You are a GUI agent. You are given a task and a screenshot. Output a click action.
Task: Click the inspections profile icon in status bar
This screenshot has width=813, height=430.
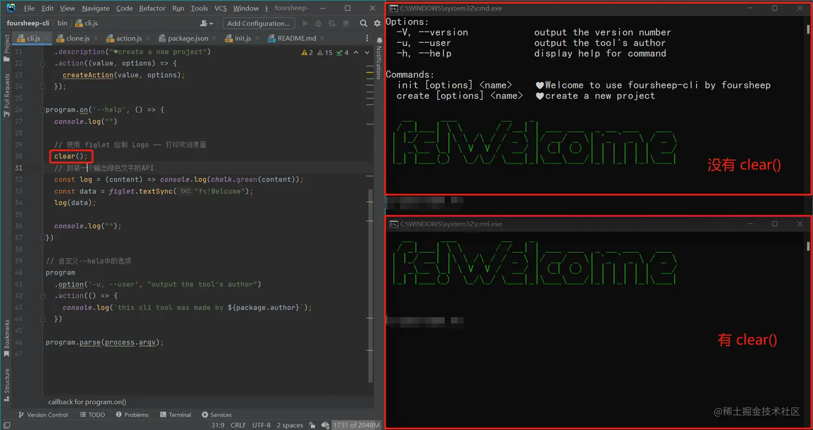pos(326,425)
